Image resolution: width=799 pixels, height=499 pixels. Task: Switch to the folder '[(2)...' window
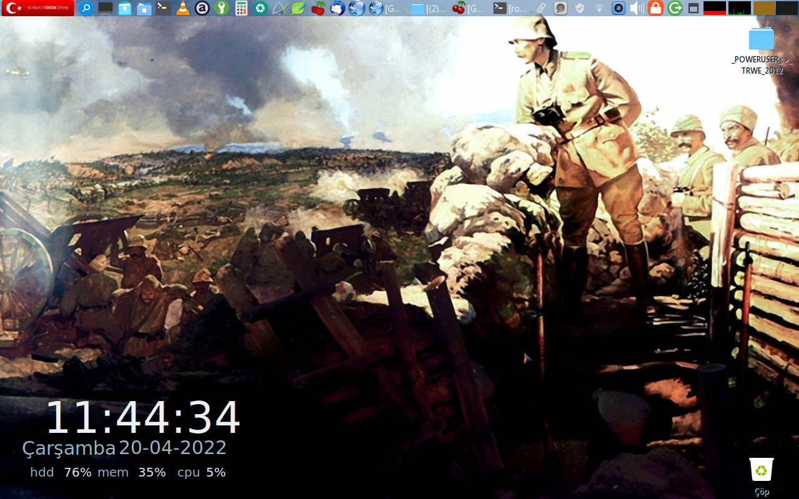[x=428, y=8]
